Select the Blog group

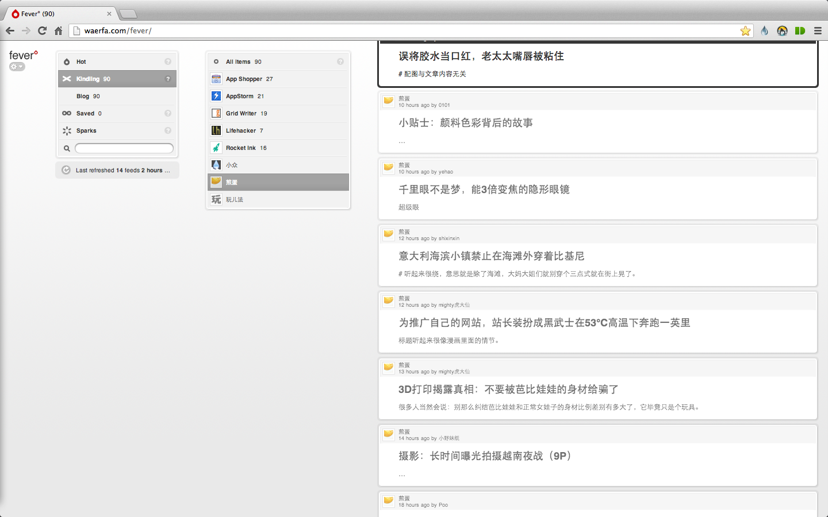point(117,96)
